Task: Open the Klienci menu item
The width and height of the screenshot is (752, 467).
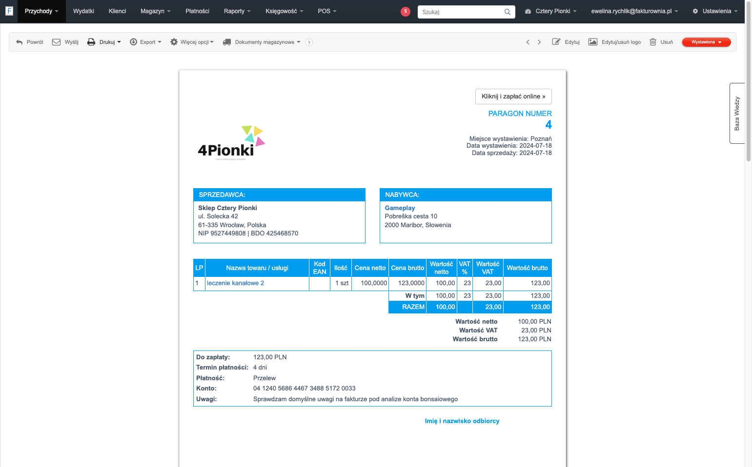Action: [x=117, y=11]
